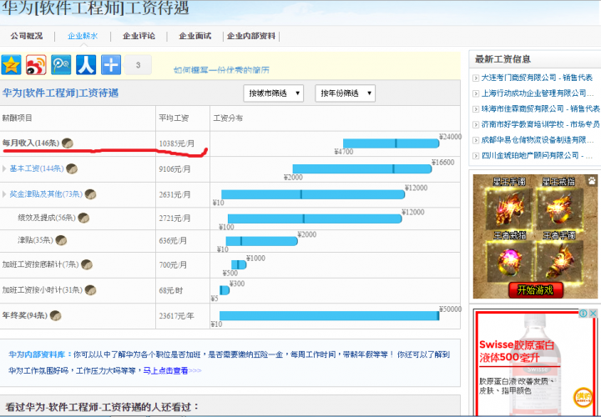
Task: Click paw icon on game ad
Action: [x=592, y=180]
